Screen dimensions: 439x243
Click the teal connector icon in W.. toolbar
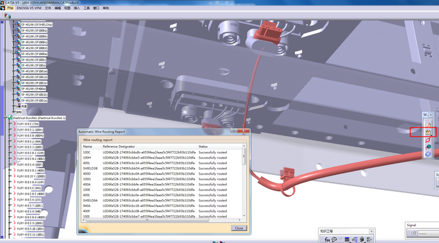[x=428, y=147]
